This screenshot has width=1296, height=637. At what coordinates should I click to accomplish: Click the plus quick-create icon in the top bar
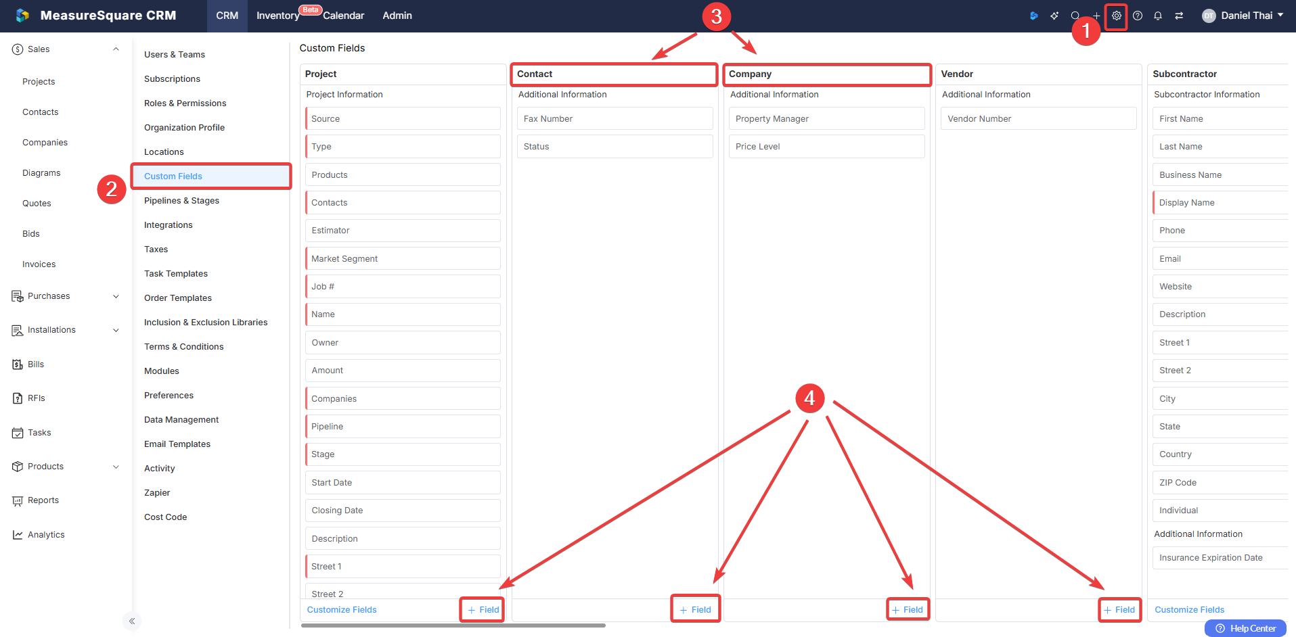coord(1096,16)
